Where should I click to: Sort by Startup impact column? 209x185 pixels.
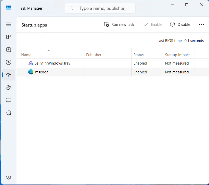pos(177,55)
